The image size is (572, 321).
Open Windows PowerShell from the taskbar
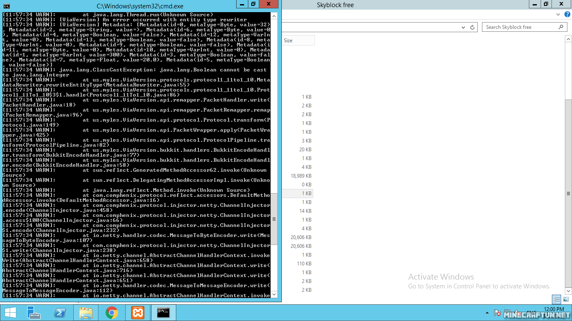[60, 313]
